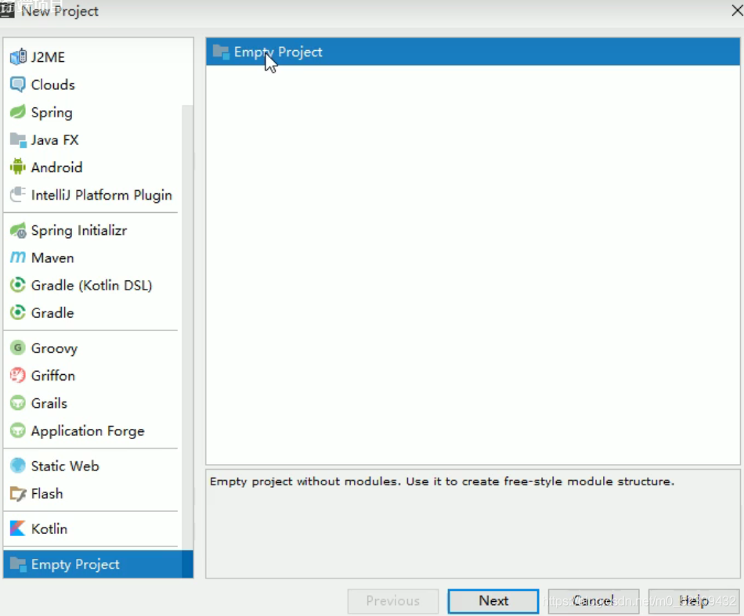Click the Groovy 'G' icon
Viewport: 744px width, 616px height.
coord(18,348)
